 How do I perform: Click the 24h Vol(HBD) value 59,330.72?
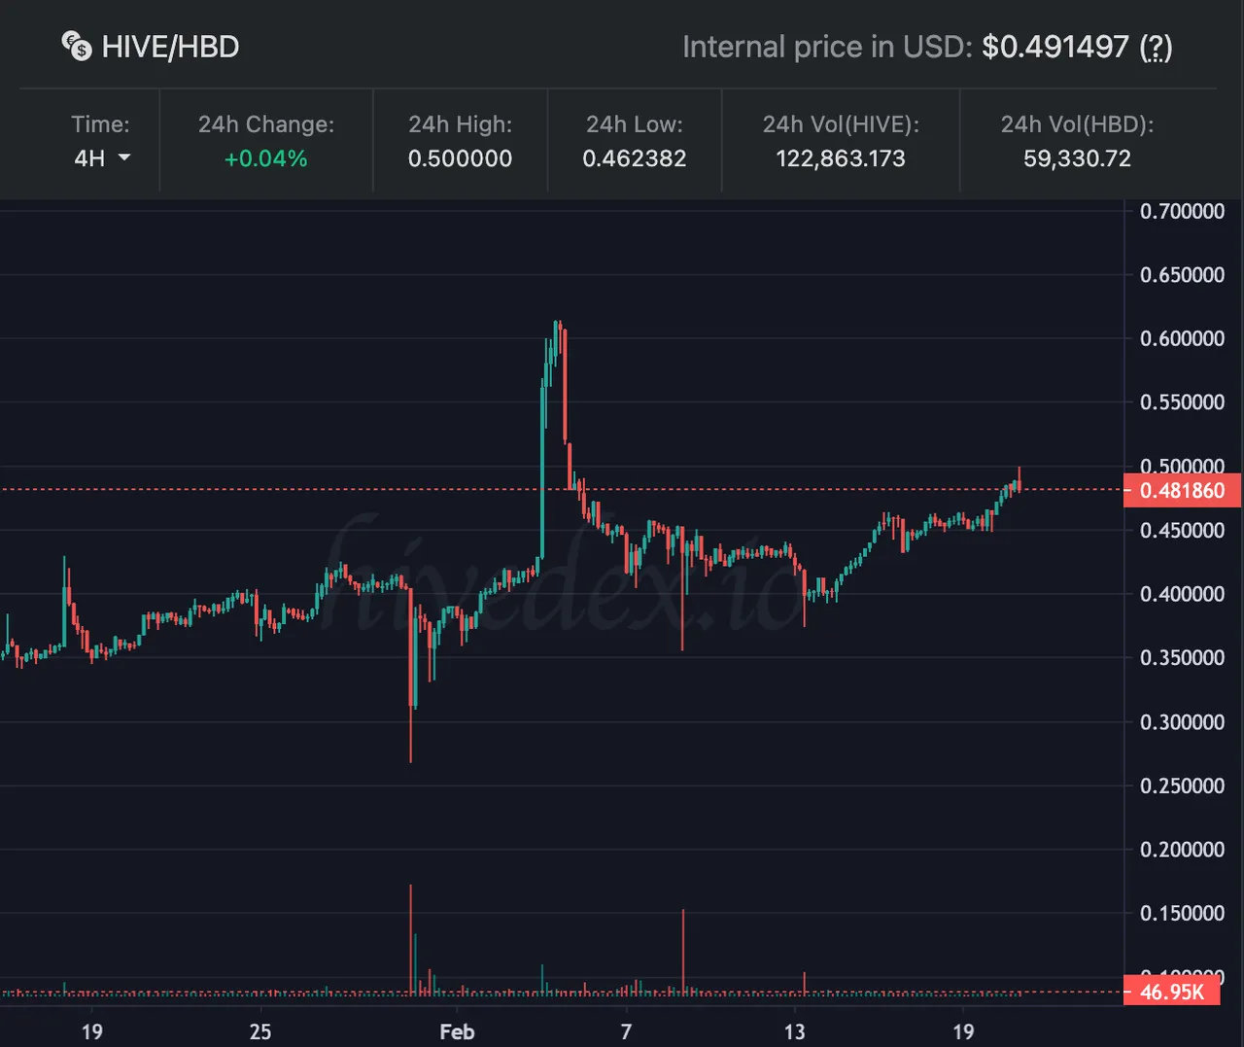coord(1077,158)
